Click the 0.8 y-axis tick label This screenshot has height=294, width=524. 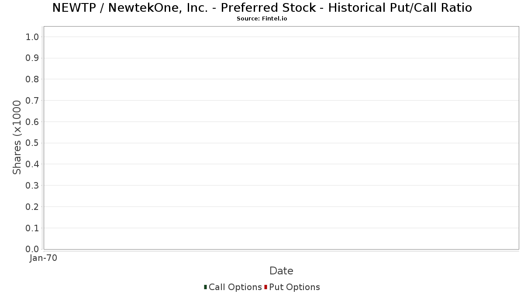33,79
